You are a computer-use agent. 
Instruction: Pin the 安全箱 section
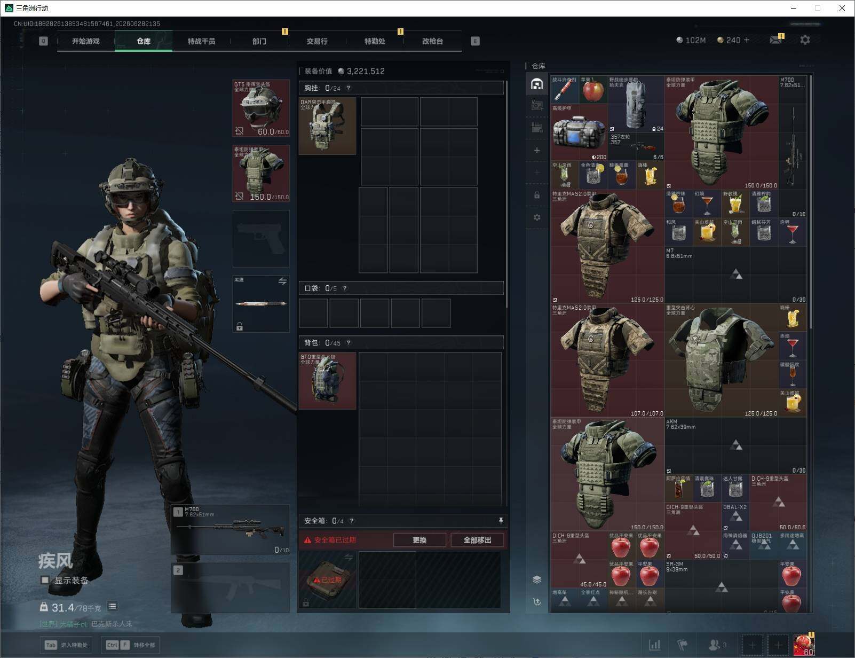point(500,521)
